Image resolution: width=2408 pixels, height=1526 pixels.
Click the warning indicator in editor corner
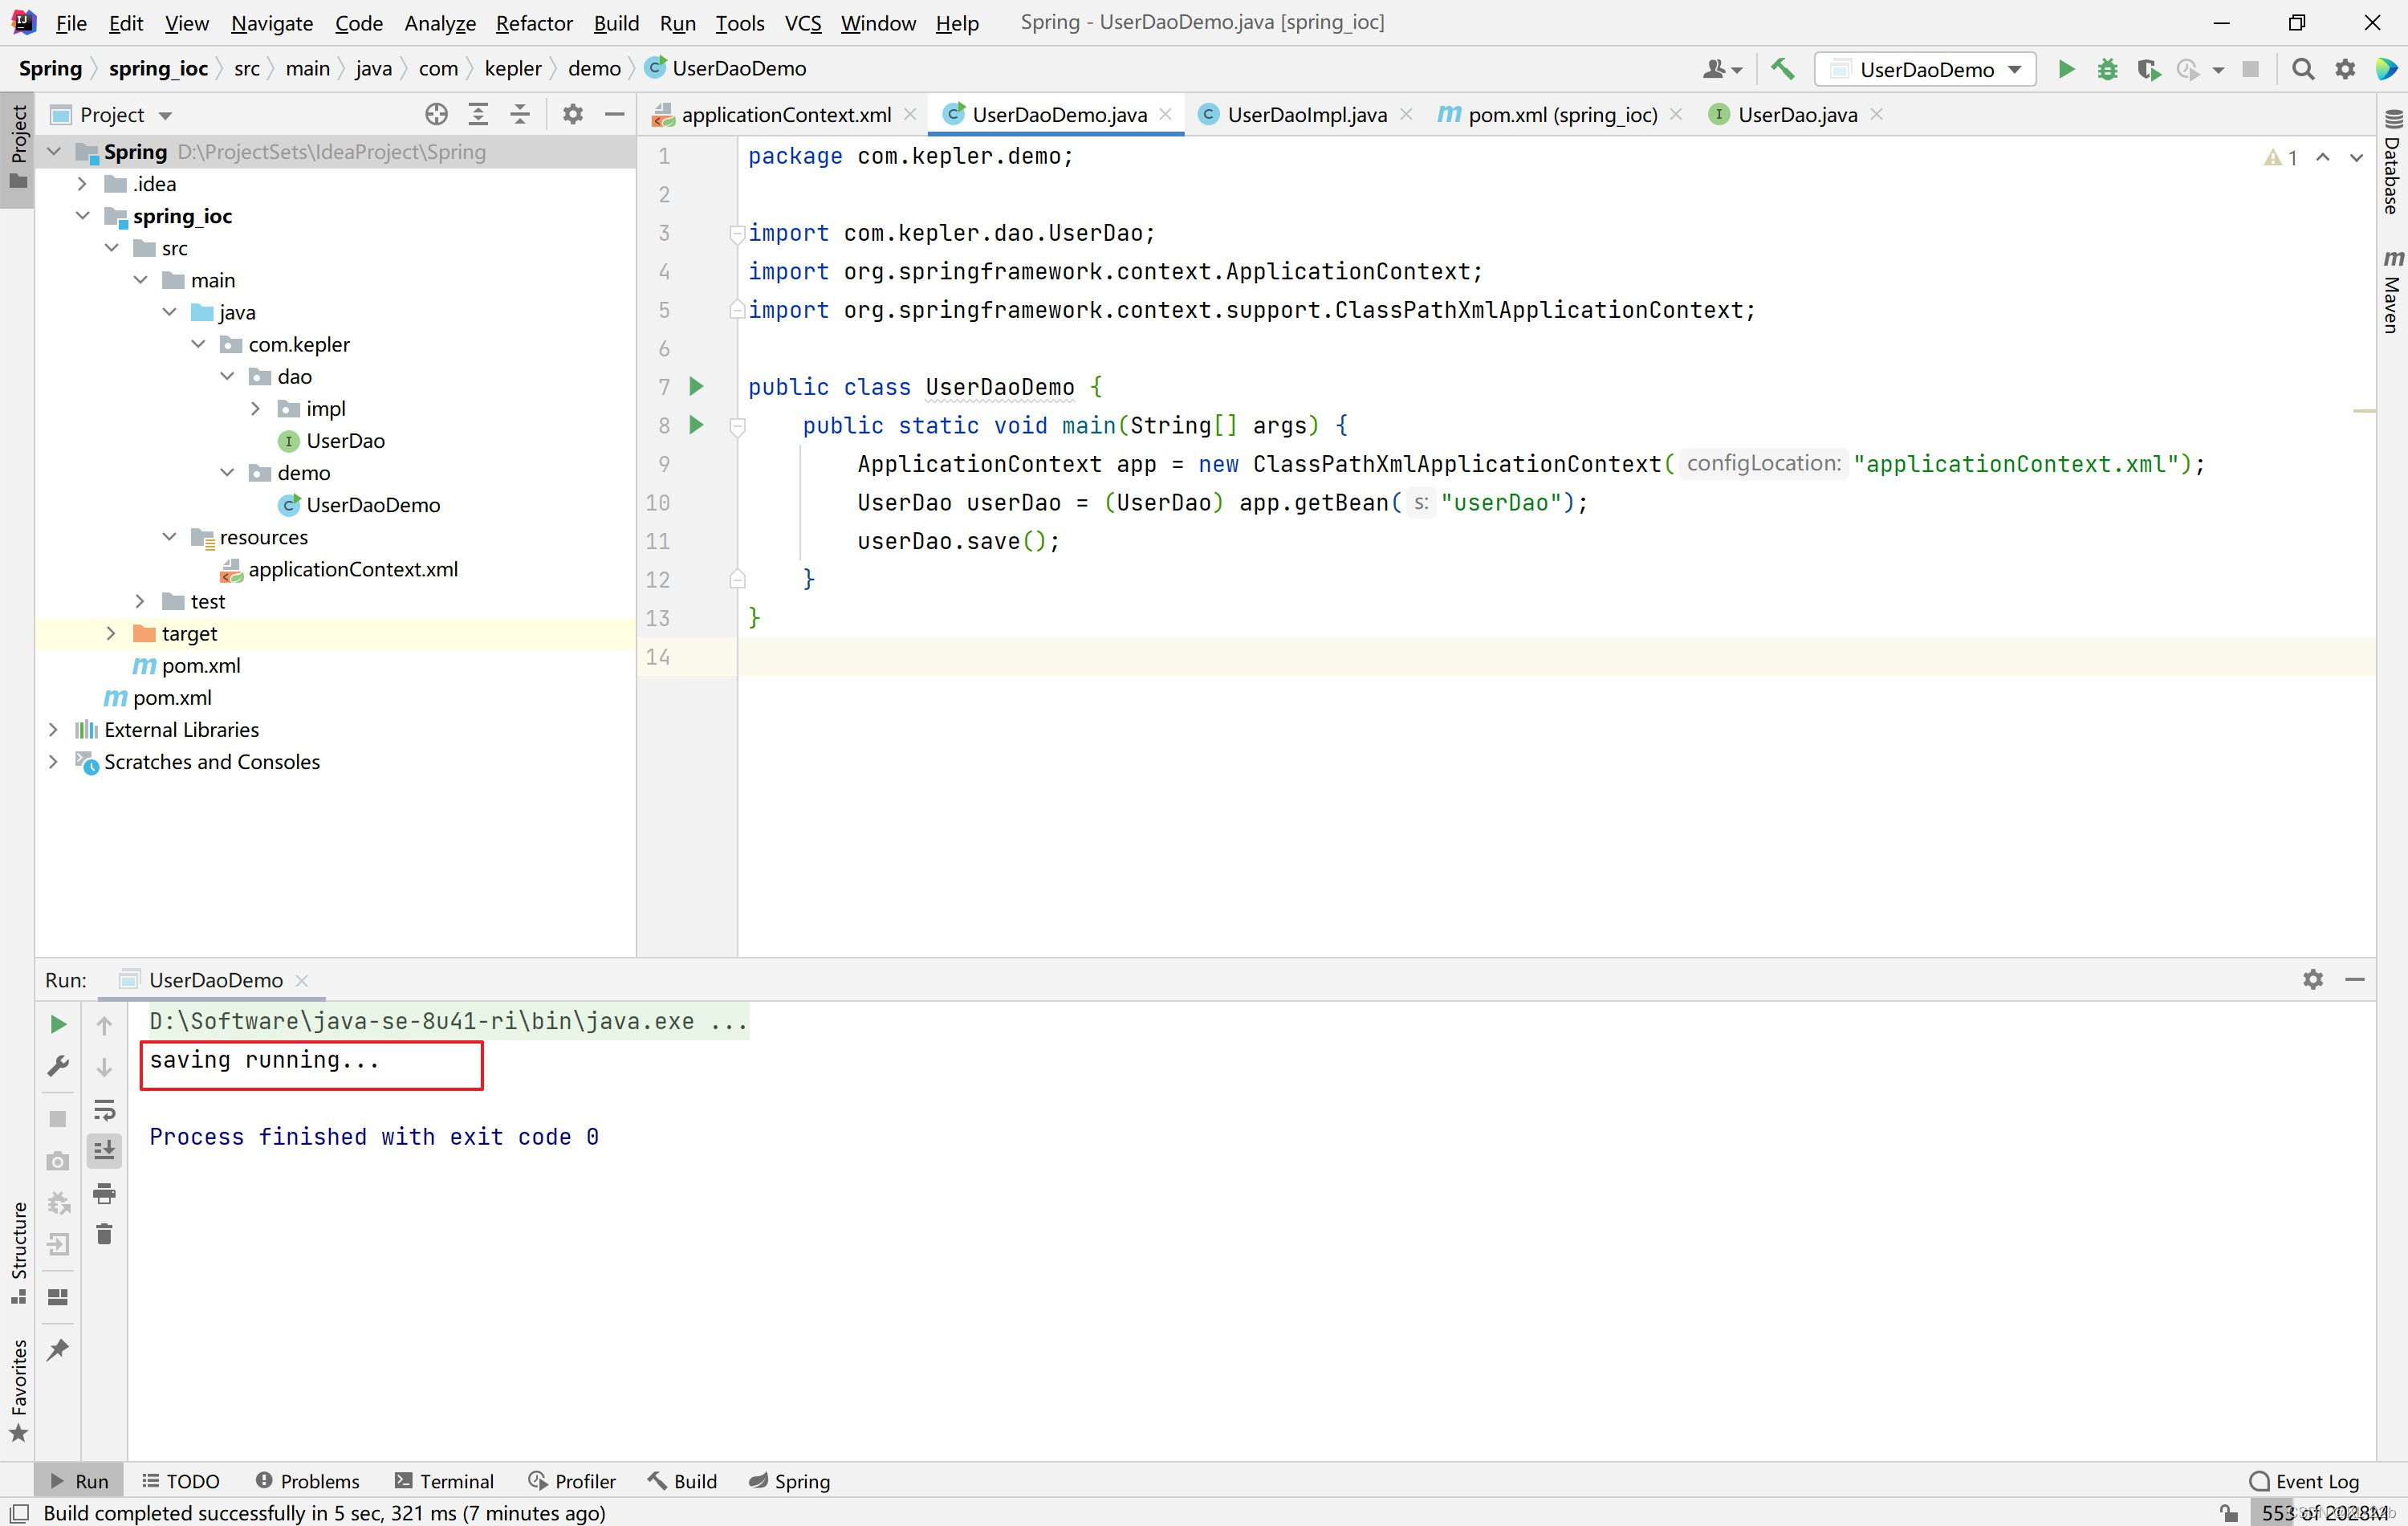click(2281, 157)
